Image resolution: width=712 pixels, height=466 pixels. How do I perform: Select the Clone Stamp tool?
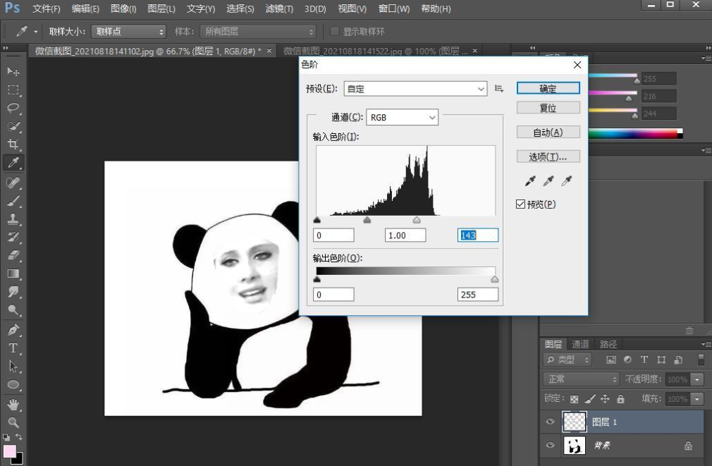click(x=13, y=219)
